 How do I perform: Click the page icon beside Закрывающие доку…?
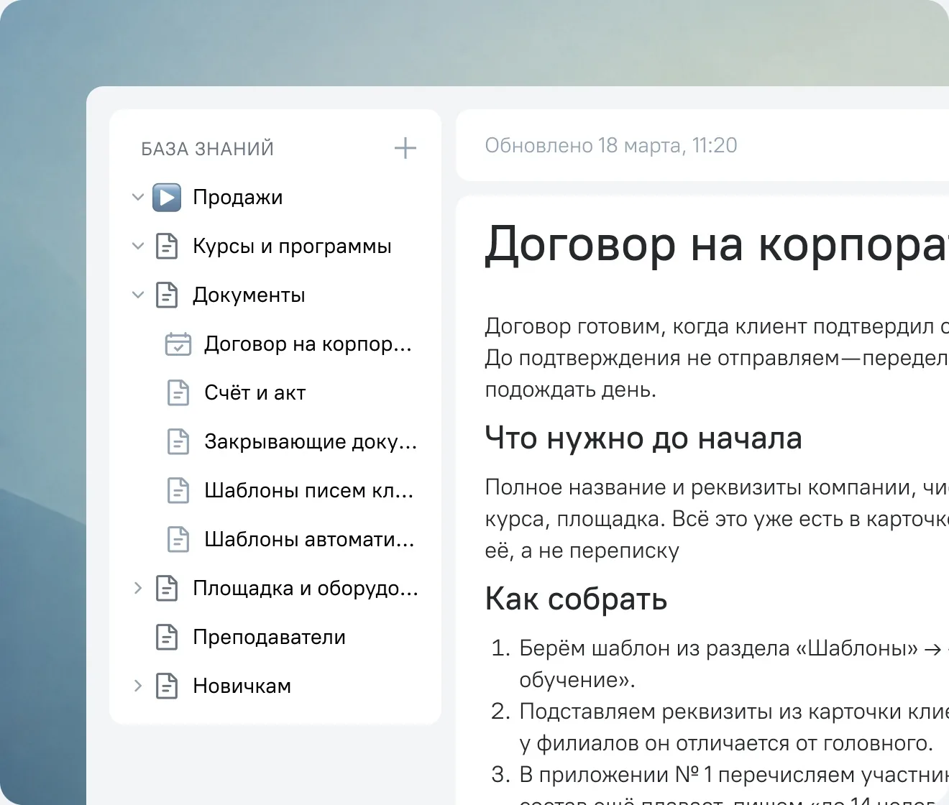(x=178, y=441)
